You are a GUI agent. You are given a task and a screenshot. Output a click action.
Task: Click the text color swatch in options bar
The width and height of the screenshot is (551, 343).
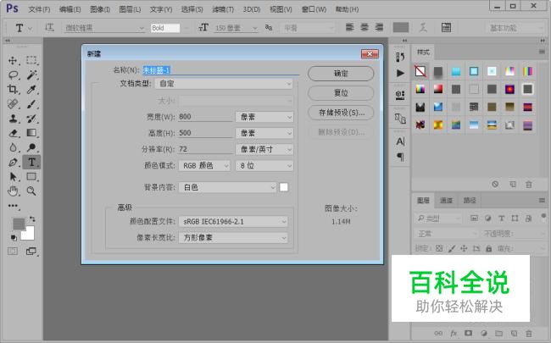tap(401, 27)
